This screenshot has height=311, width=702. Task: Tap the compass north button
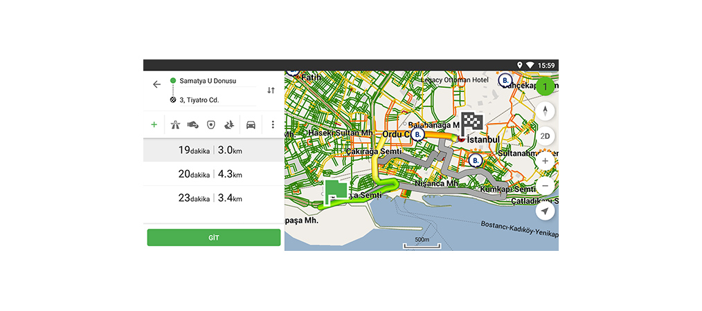pyautogui.click(x=546, y=111)
